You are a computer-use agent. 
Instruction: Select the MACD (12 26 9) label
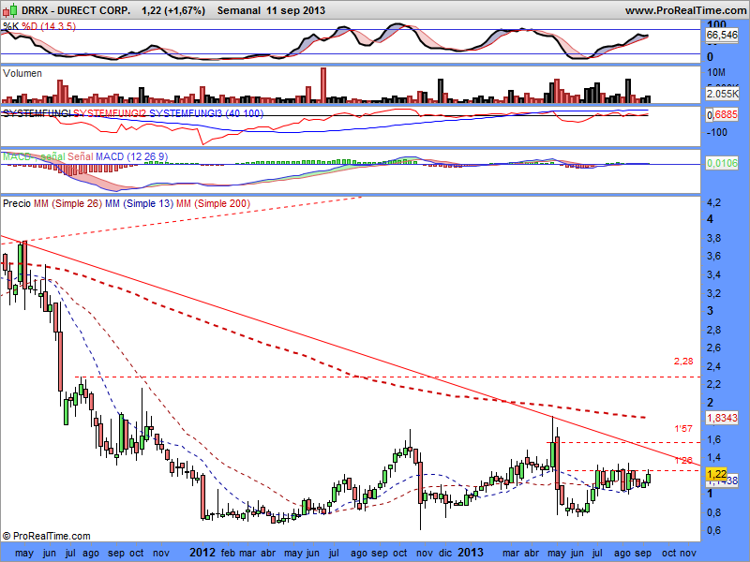[x=131, y=156]
